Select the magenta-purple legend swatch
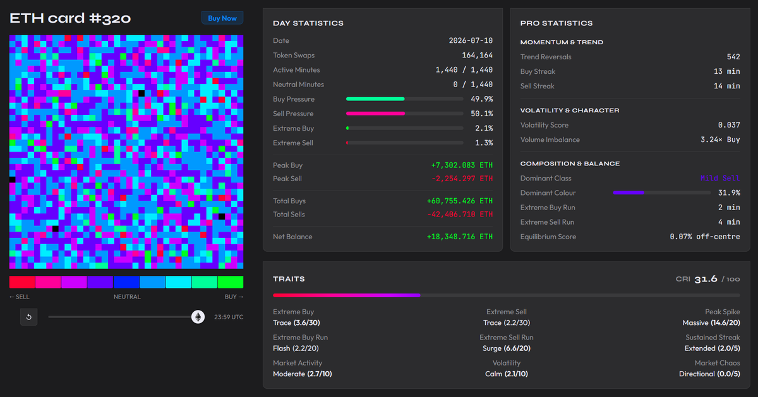This screenshot has width=758, height=397. [74, 282]
